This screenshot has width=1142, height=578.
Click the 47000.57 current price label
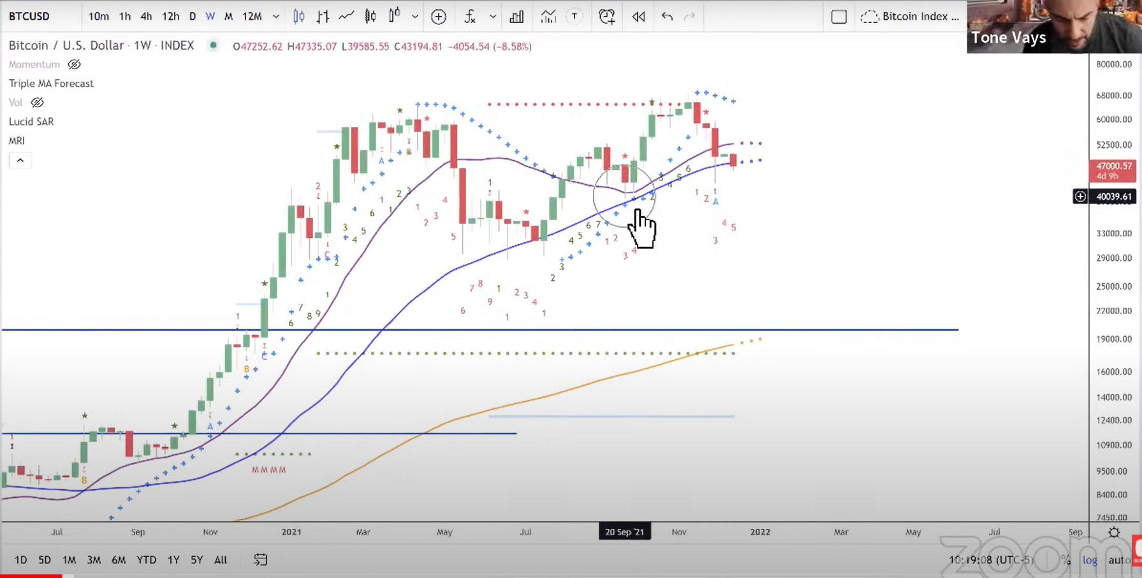1113,170
